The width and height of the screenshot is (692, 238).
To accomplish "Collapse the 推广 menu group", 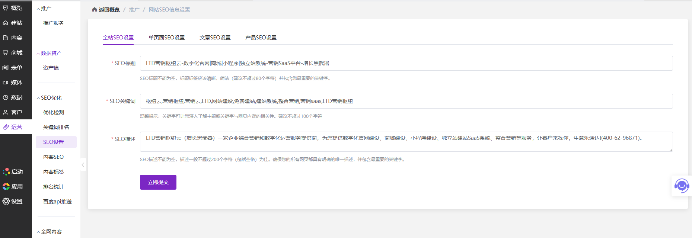I will tap(38, 9).
